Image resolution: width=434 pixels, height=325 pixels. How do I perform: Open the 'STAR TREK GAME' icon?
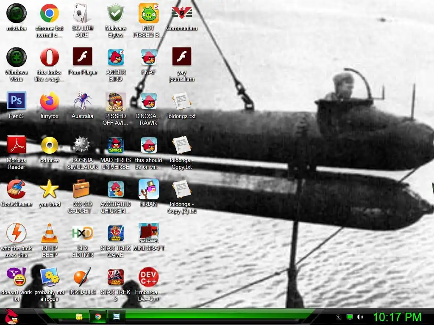(116, 233)
